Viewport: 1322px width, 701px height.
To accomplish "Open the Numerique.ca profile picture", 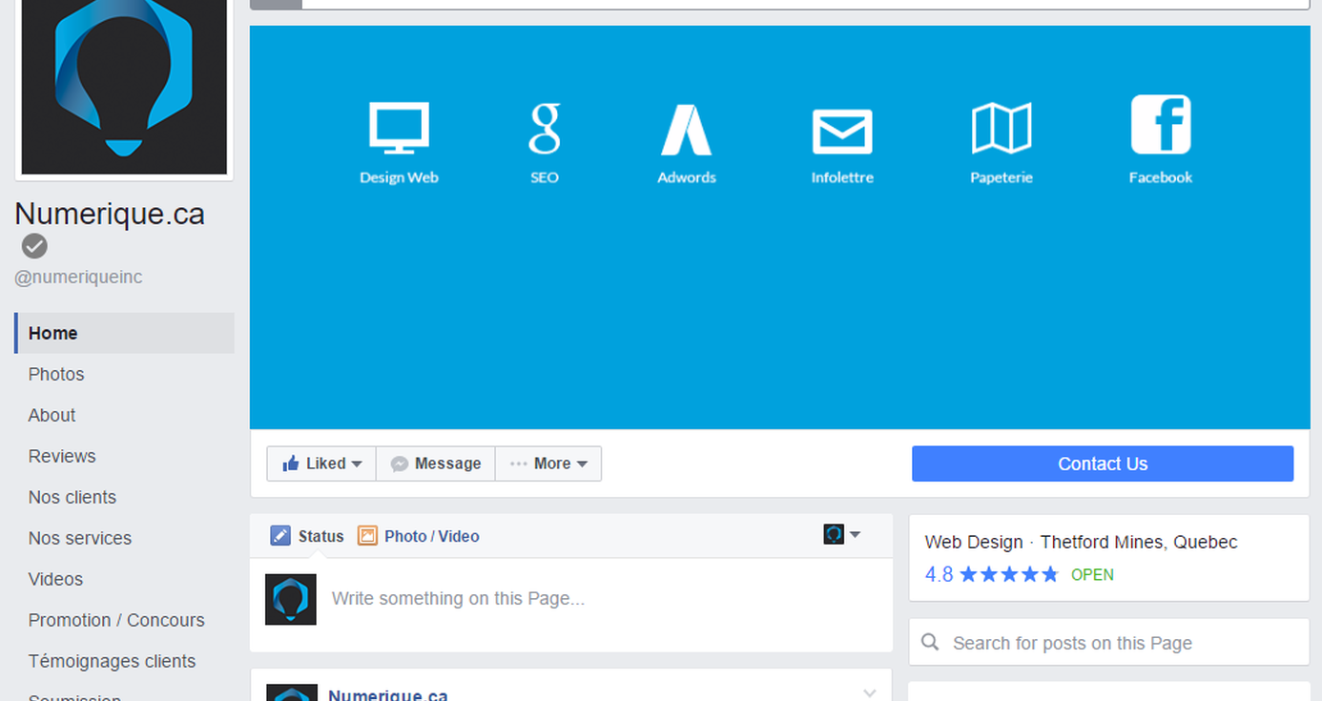I will [124, 87].
